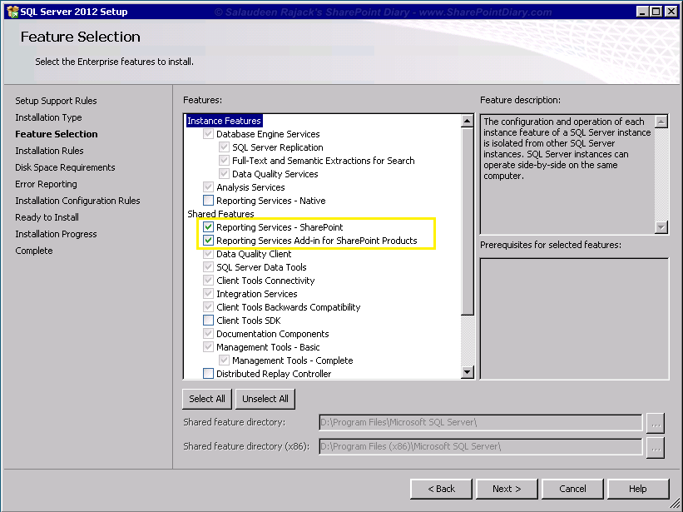Enable Reporting Services - Native checkbox
Viewport: 683px width, 512px height.
tap(208, 201)
